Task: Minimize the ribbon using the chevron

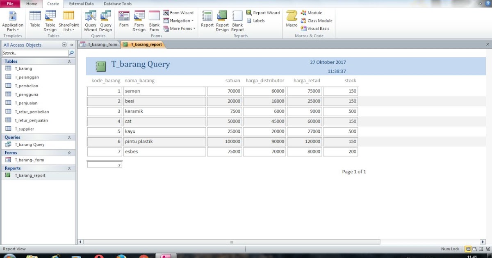Action: tap(480, 4)
